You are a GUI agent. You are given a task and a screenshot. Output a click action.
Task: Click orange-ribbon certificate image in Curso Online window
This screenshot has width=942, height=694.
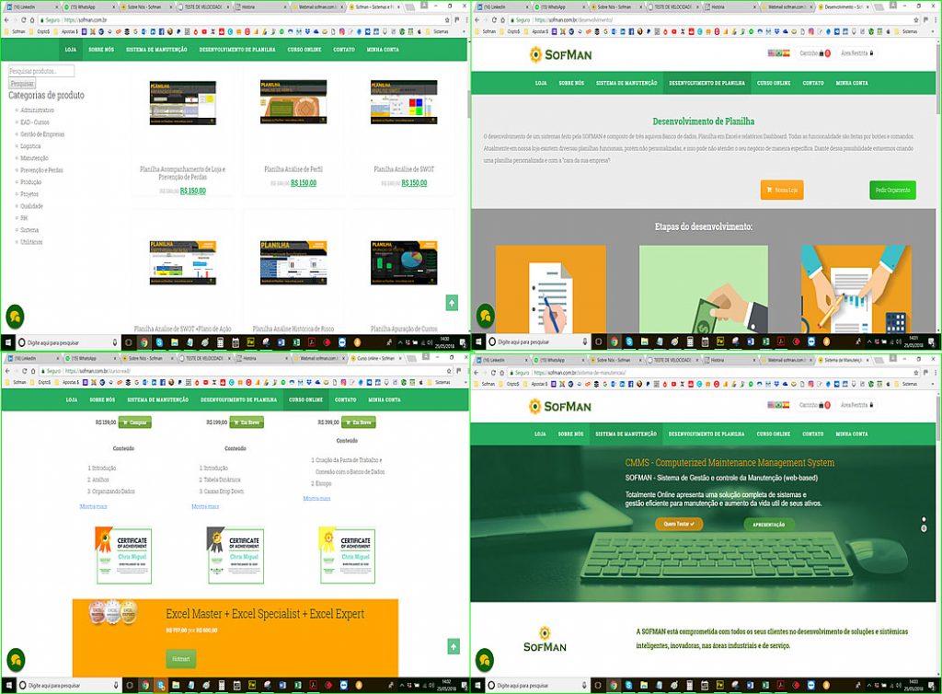(x=123, y=555)
